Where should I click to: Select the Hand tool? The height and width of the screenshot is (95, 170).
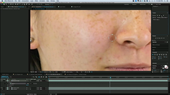4,4
